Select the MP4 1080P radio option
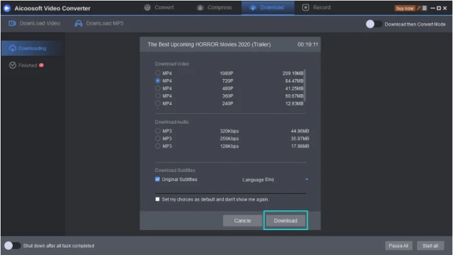 pyautogui.click(x=158, y=73)
